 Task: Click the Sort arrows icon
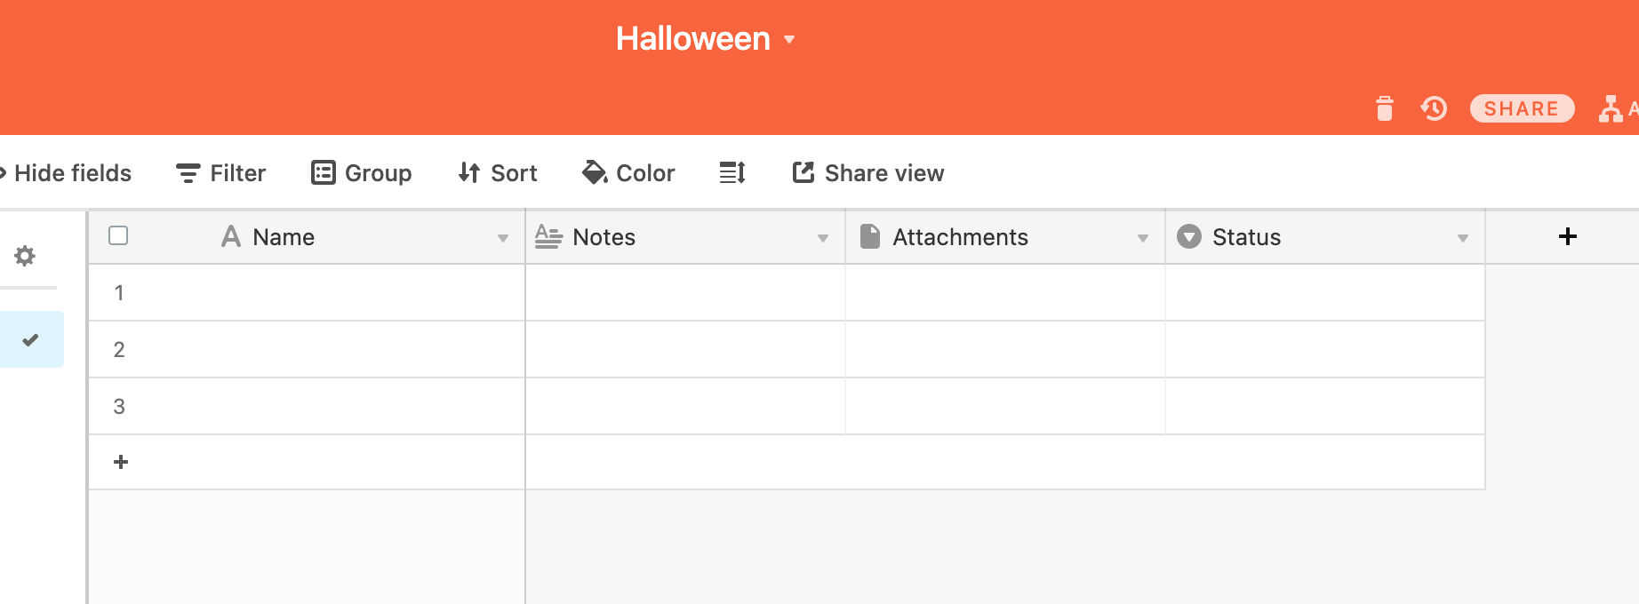tap(469, 172)
